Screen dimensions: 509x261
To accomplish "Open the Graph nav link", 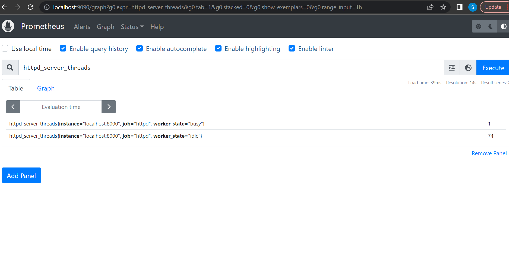I will pos(106,27).
